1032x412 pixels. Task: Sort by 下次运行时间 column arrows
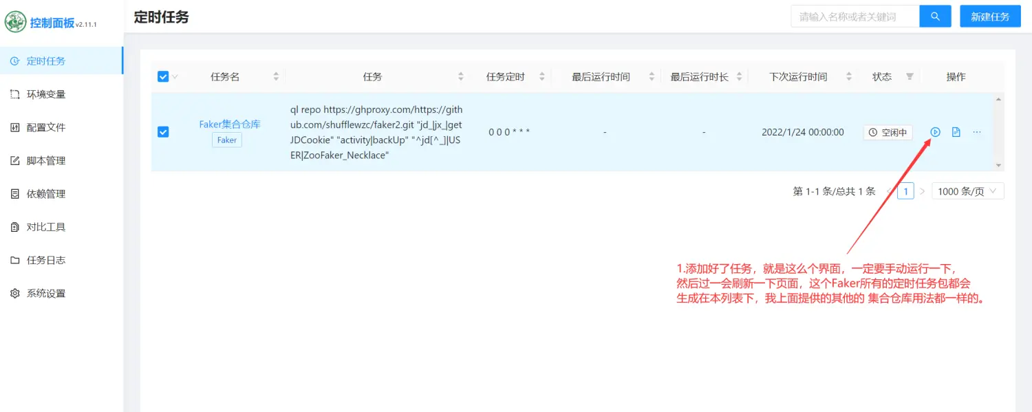pos(849,77)
